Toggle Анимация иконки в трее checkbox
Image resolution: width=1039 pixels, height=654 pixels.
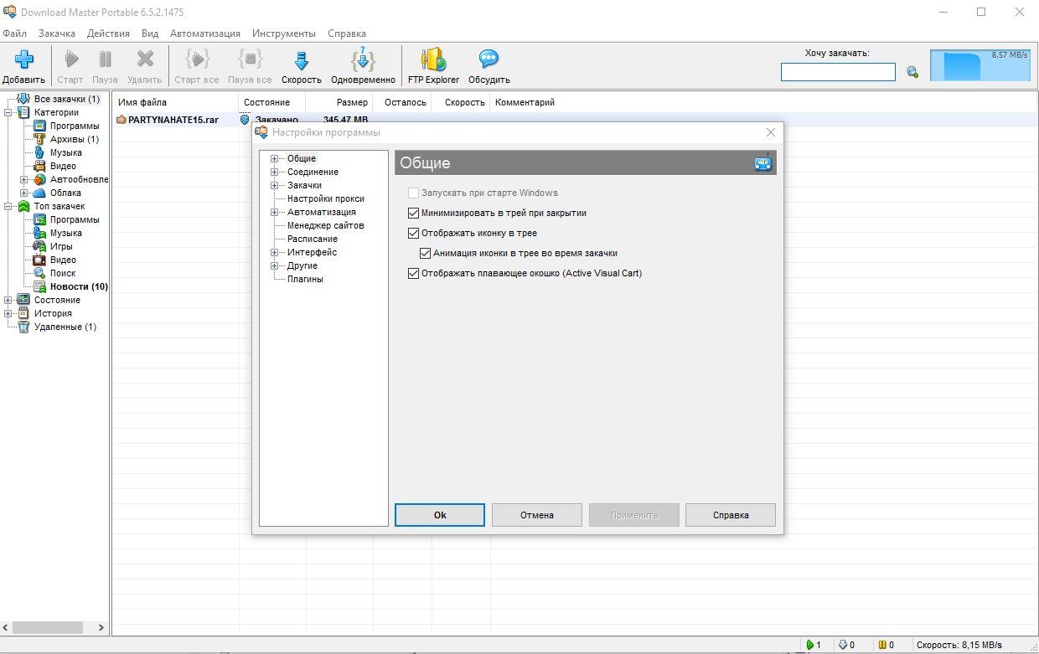(425, 253)
